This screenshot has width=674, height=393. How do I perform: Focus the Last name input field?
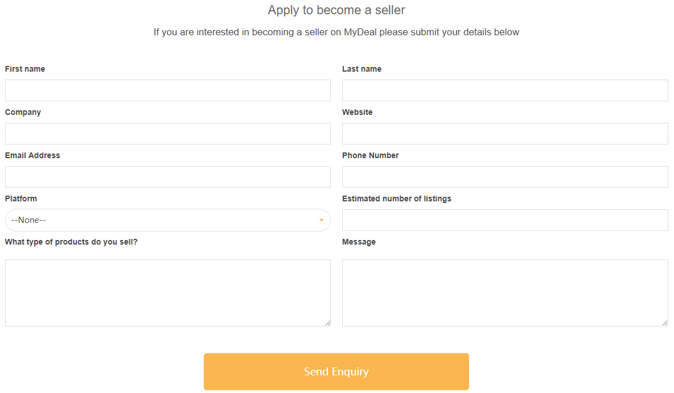click(505, 90)
